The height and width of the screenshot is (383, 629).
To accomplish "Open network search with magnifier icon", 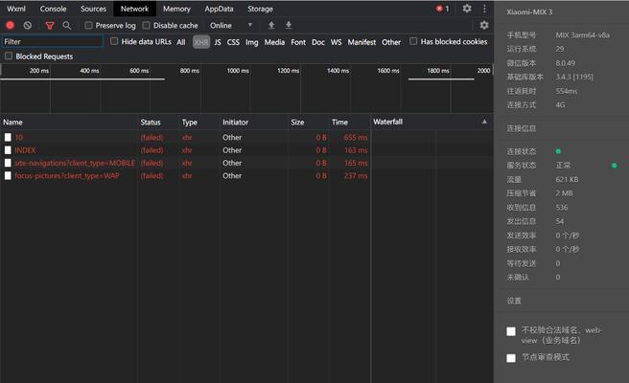I will pos(67,26).
